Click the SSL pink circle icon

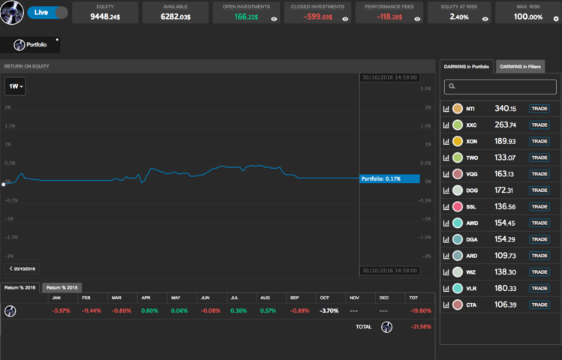457,207
